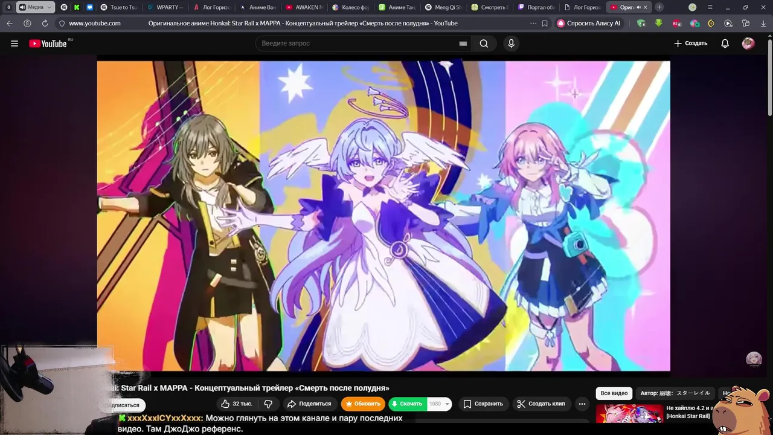Switch to the Аниме Тан tab

397,7
